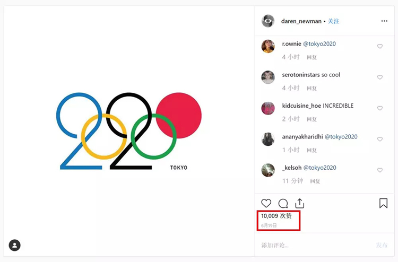Viewport: 398px width, 262px height.
Task: Save the post with the bookmark icon
Action: coord(383,203)
